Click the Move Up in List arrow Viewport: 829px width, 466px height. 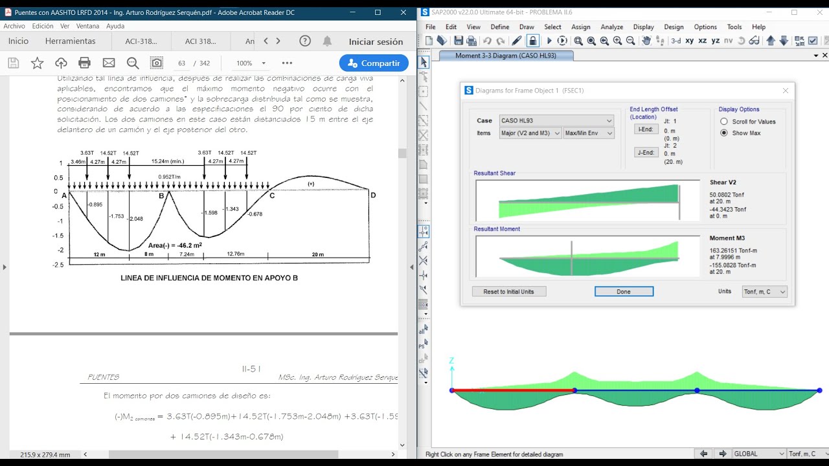pyautogui.click(x=771, y=41)
